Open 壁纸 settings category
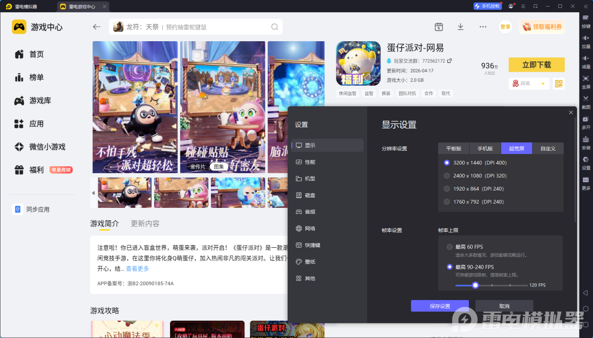The height and width of the screenshot is (338, 593). pos(327,262)
